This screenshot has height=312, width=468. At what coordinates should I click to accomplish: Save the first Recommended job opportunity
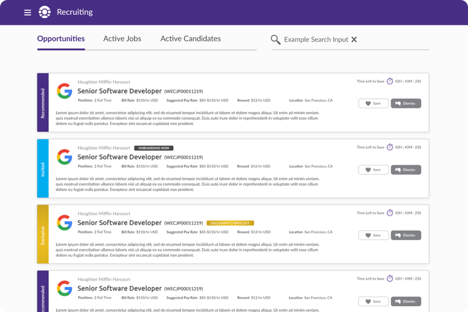click(x=373, y=103)
